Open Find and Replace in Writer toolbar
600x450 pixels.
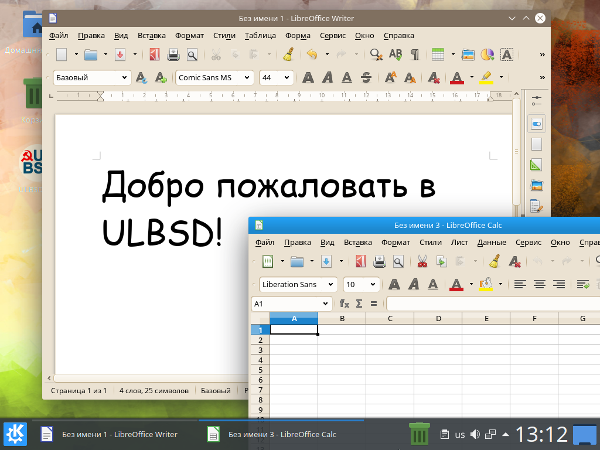pos(376,55)
